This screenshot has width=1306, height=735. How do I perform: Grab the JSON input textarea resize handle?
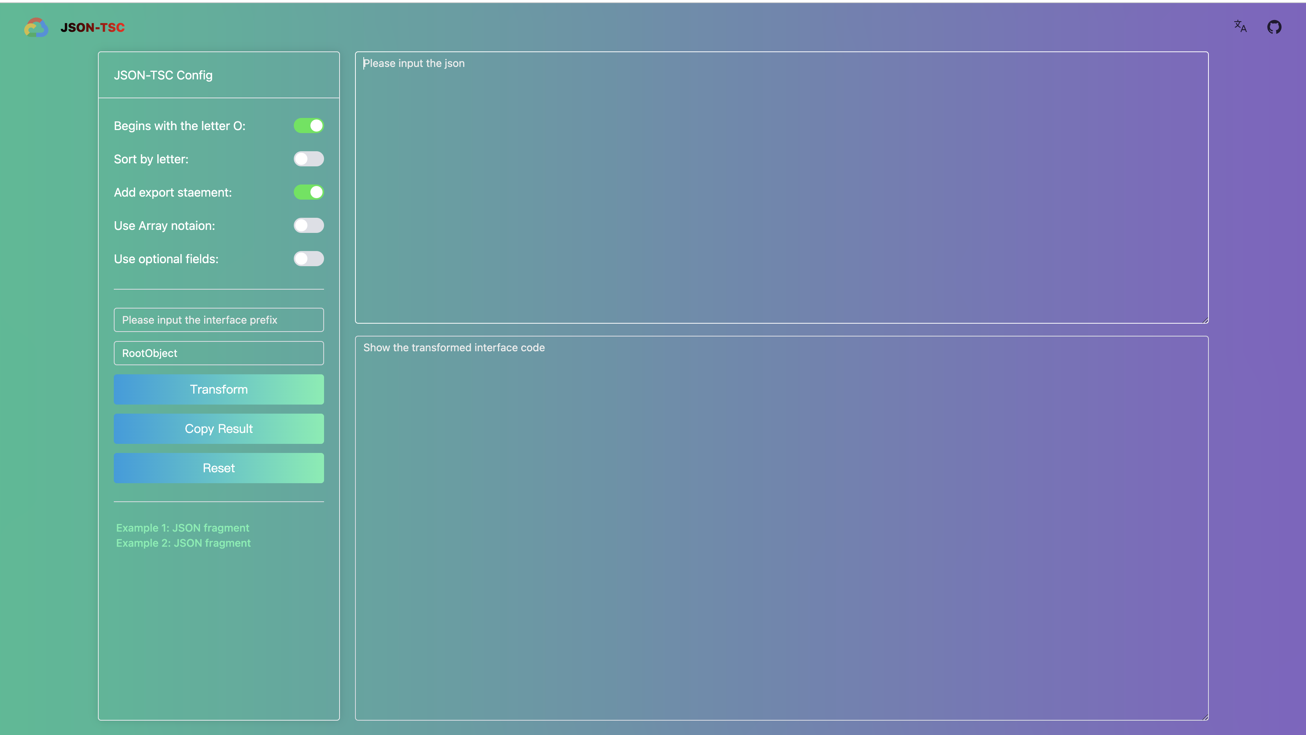click(x=1205, y=320)
